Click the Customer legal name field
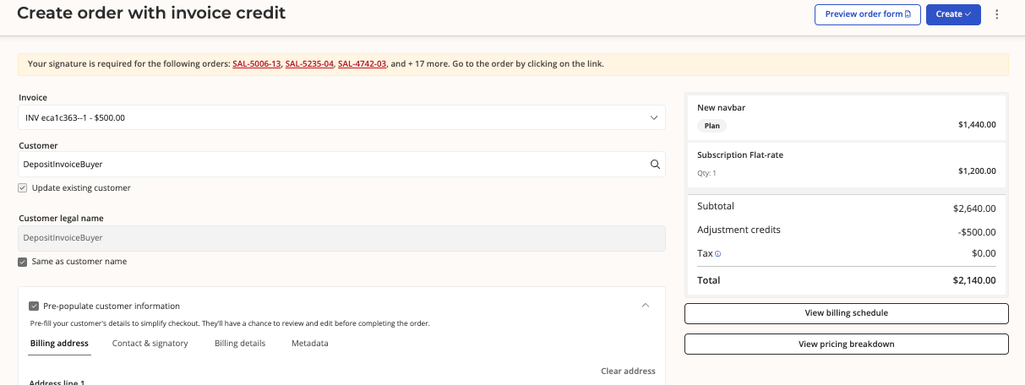Screen dimensions: 1025x385 coord(342,238)
